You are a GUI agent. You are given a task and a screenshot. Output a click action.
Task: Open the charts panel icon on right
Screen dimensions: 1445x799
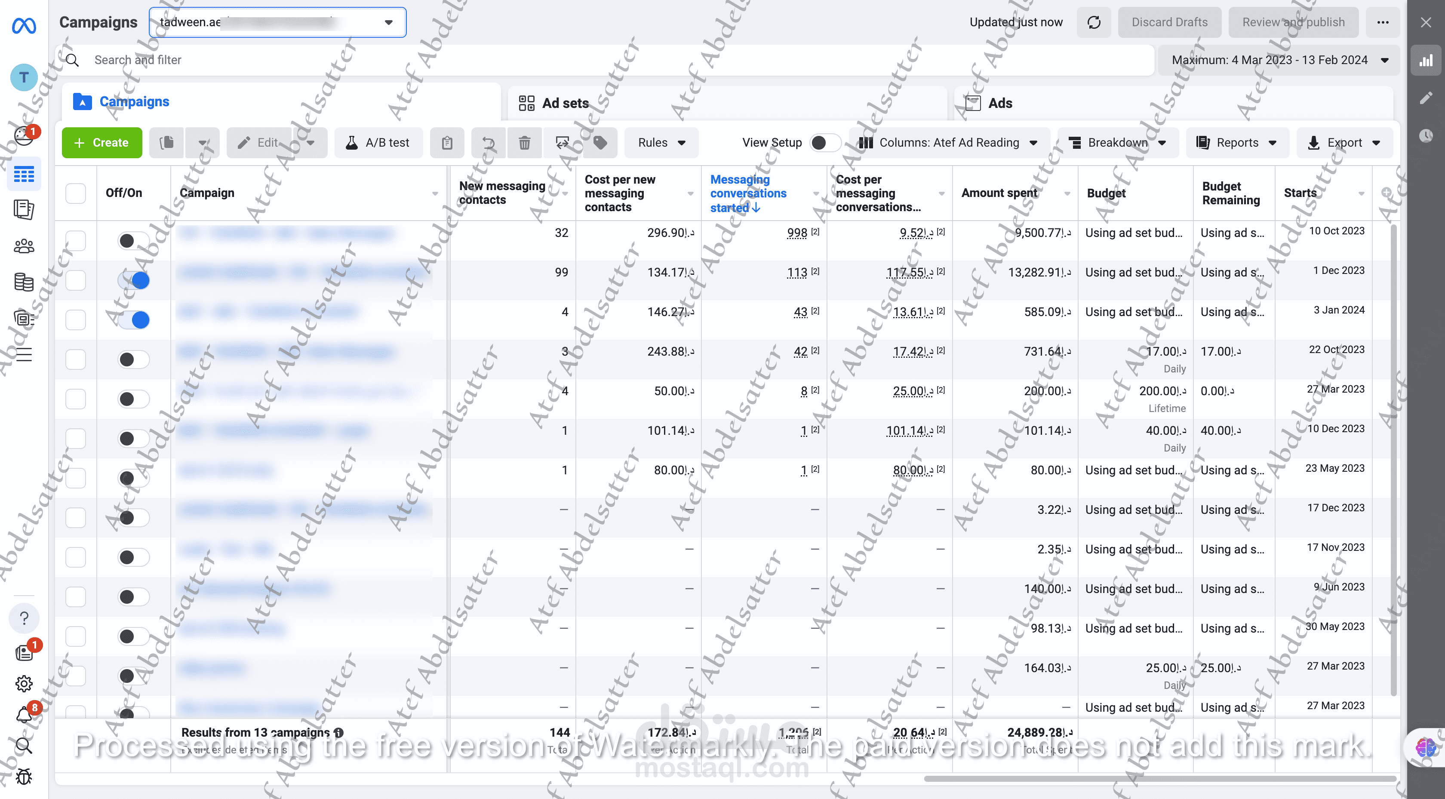coord(1425,60)
